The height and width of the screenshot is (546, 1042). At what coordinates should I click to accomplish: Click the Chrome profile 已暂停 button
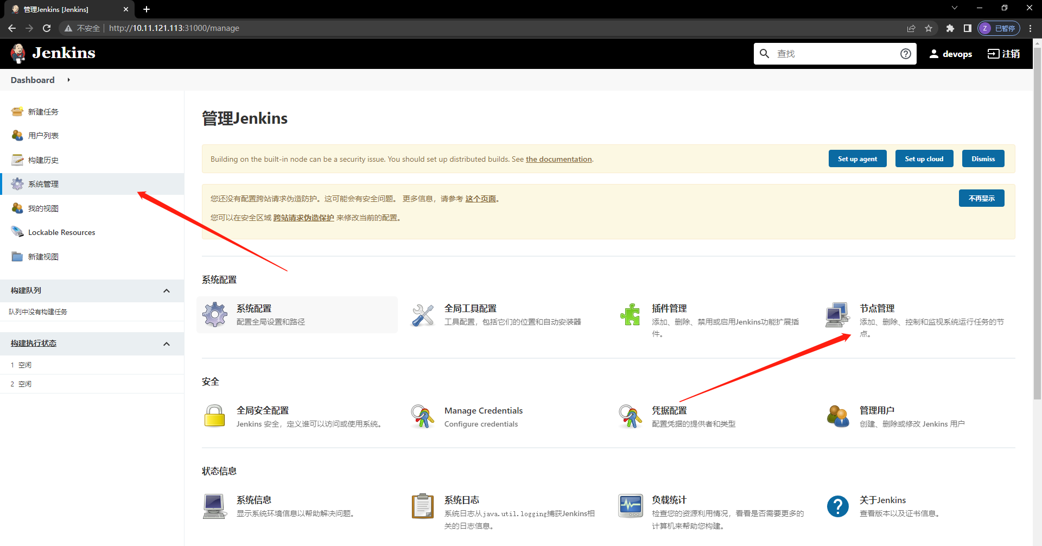(999, 28)
